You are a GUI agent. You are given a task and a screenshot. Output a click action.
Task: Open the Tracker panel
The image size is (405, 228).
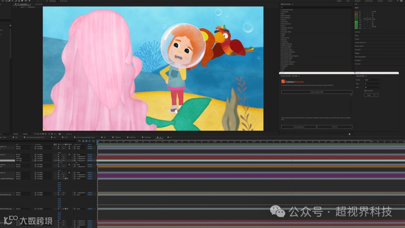(357, 39)
